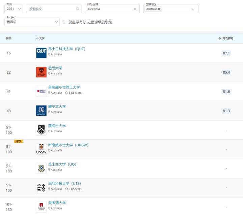Image resolution: width=243 pixels, height=215 pixels.
Task: Click the University of Sydney logo
Action: (41, 72)
